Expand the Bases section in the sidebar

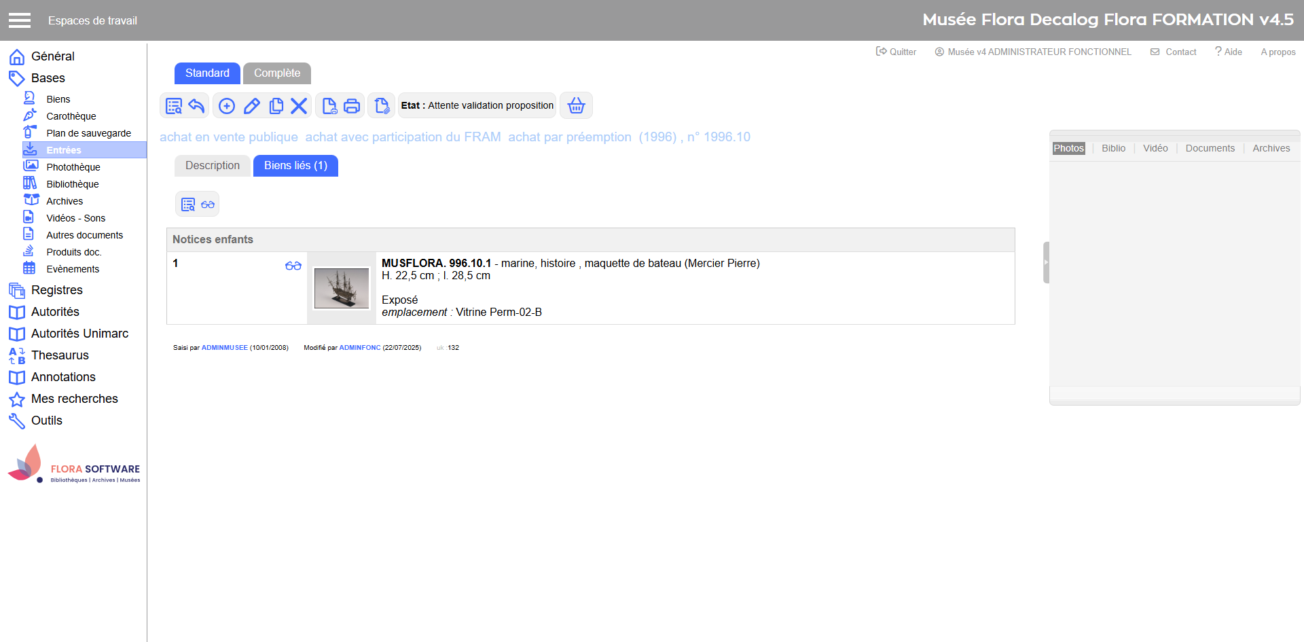click(x=48, y=78)
